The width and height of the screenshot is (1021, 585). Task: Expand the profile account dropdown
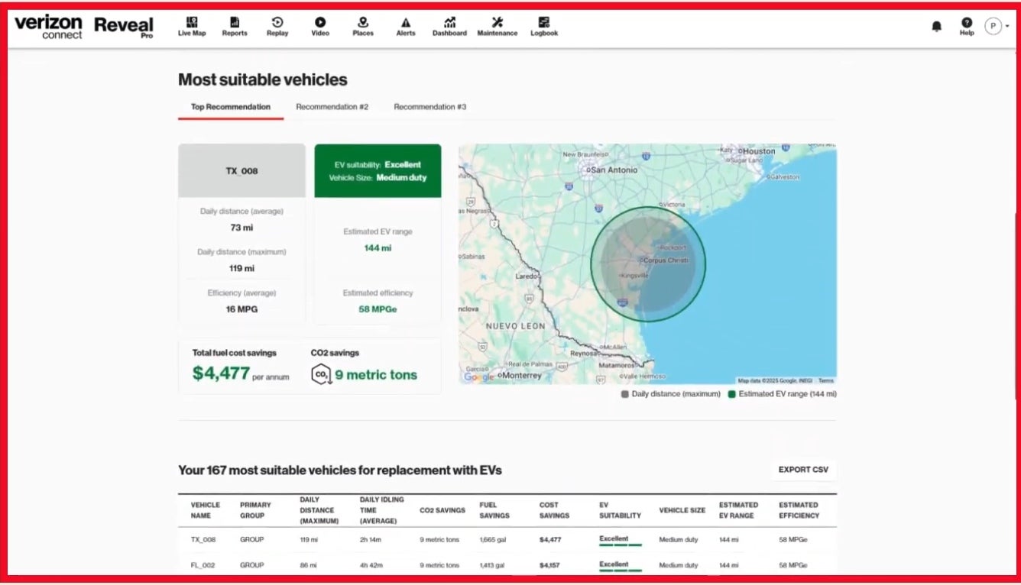pyautogui.click(x=994, y=25)
